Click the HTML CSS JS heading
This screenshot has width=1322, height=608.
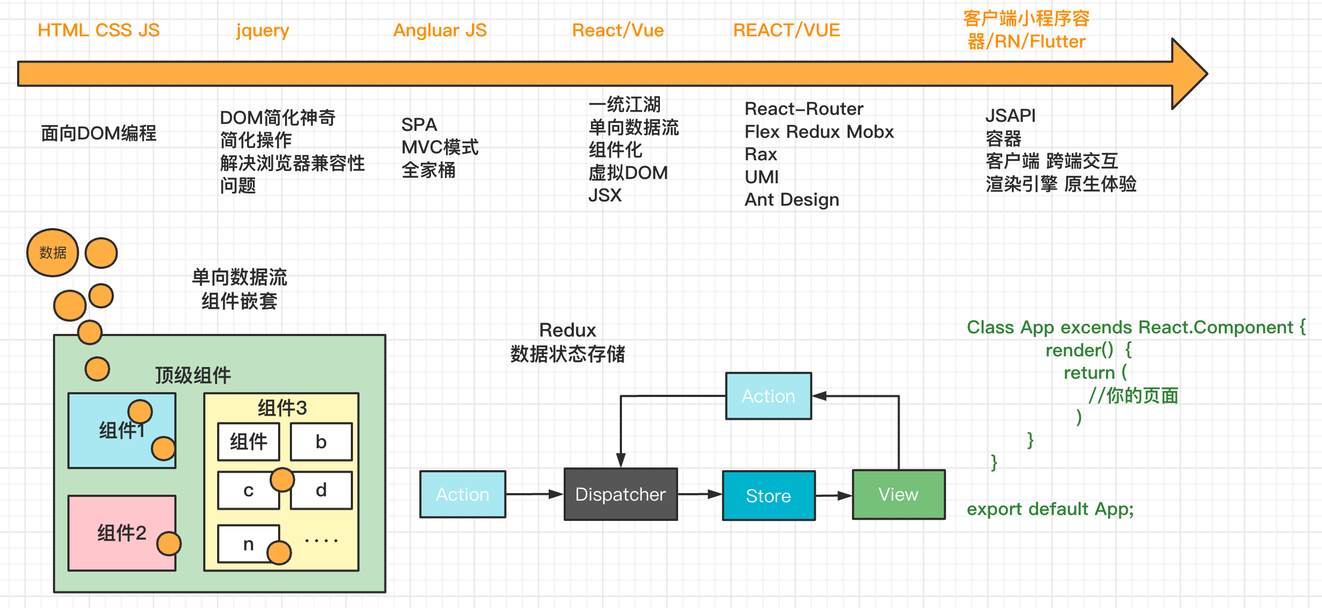pyautogui.click(x=98, y=30)
